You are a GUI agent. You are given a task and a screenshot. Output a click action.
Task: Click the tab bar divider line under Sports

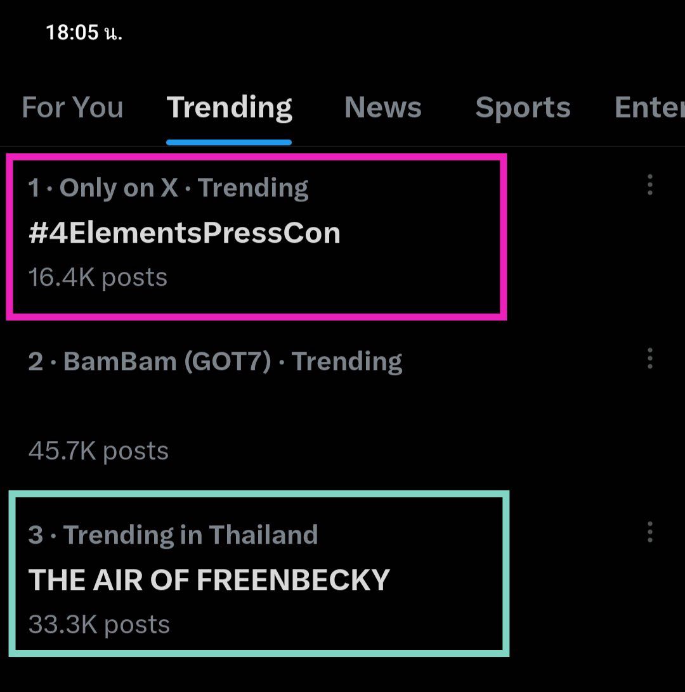point(523,146)
